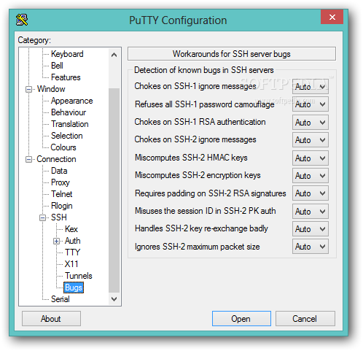Select Features in the category tree
Screen dimensions: 363x351
[x=66, y=77]
